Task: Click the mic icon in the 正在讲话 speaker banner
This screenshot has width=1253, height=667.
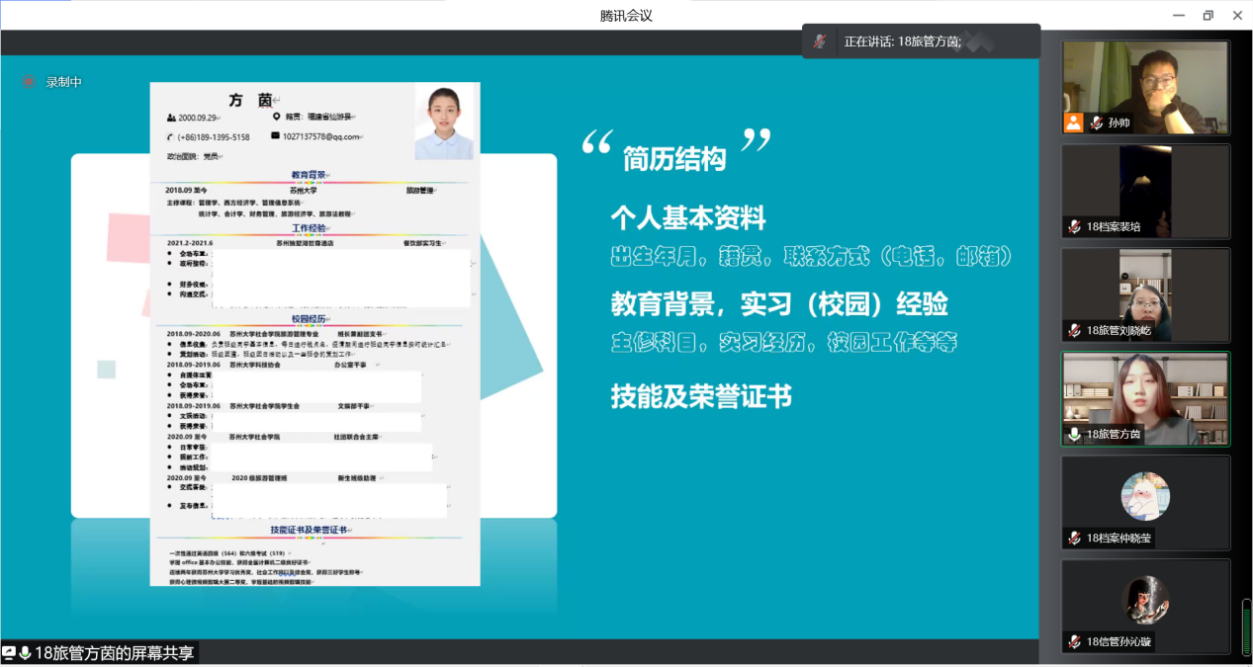Action: coord(820,42)
